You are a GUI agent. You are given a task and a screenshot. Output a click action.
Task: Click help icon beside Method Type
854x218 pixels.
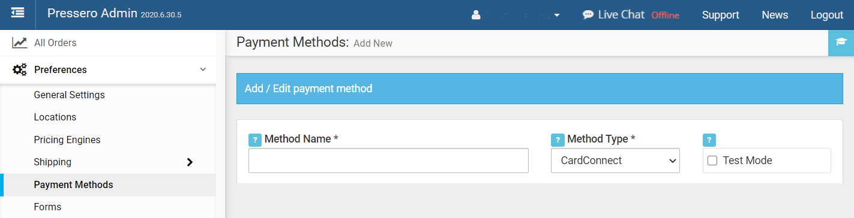(558, 140)
